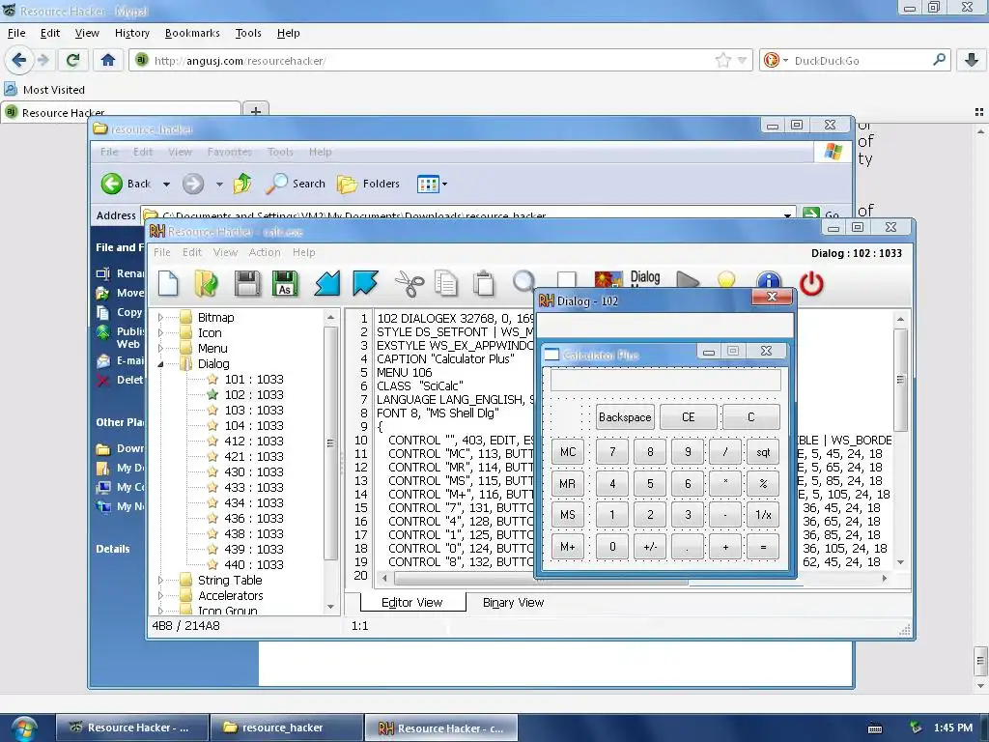
Task: Reload the browser page
Action: [73, 60]
